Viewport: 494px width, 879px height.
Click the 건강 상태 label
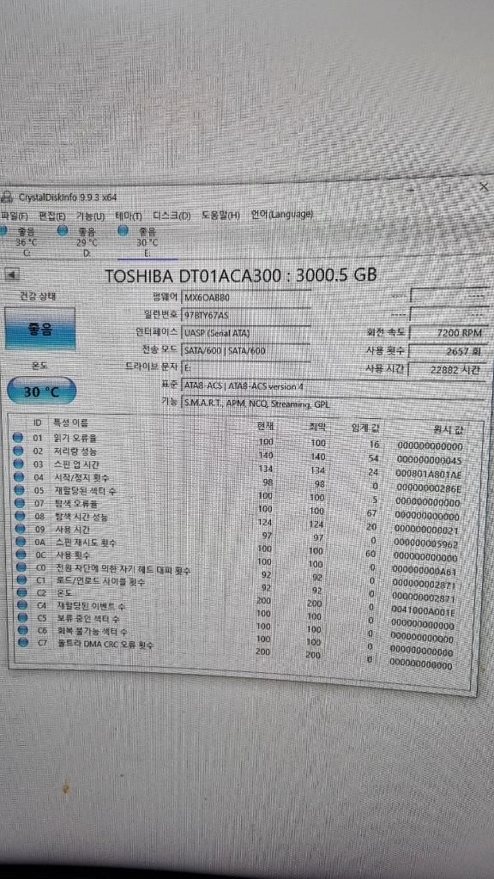[x=37, y=295]
